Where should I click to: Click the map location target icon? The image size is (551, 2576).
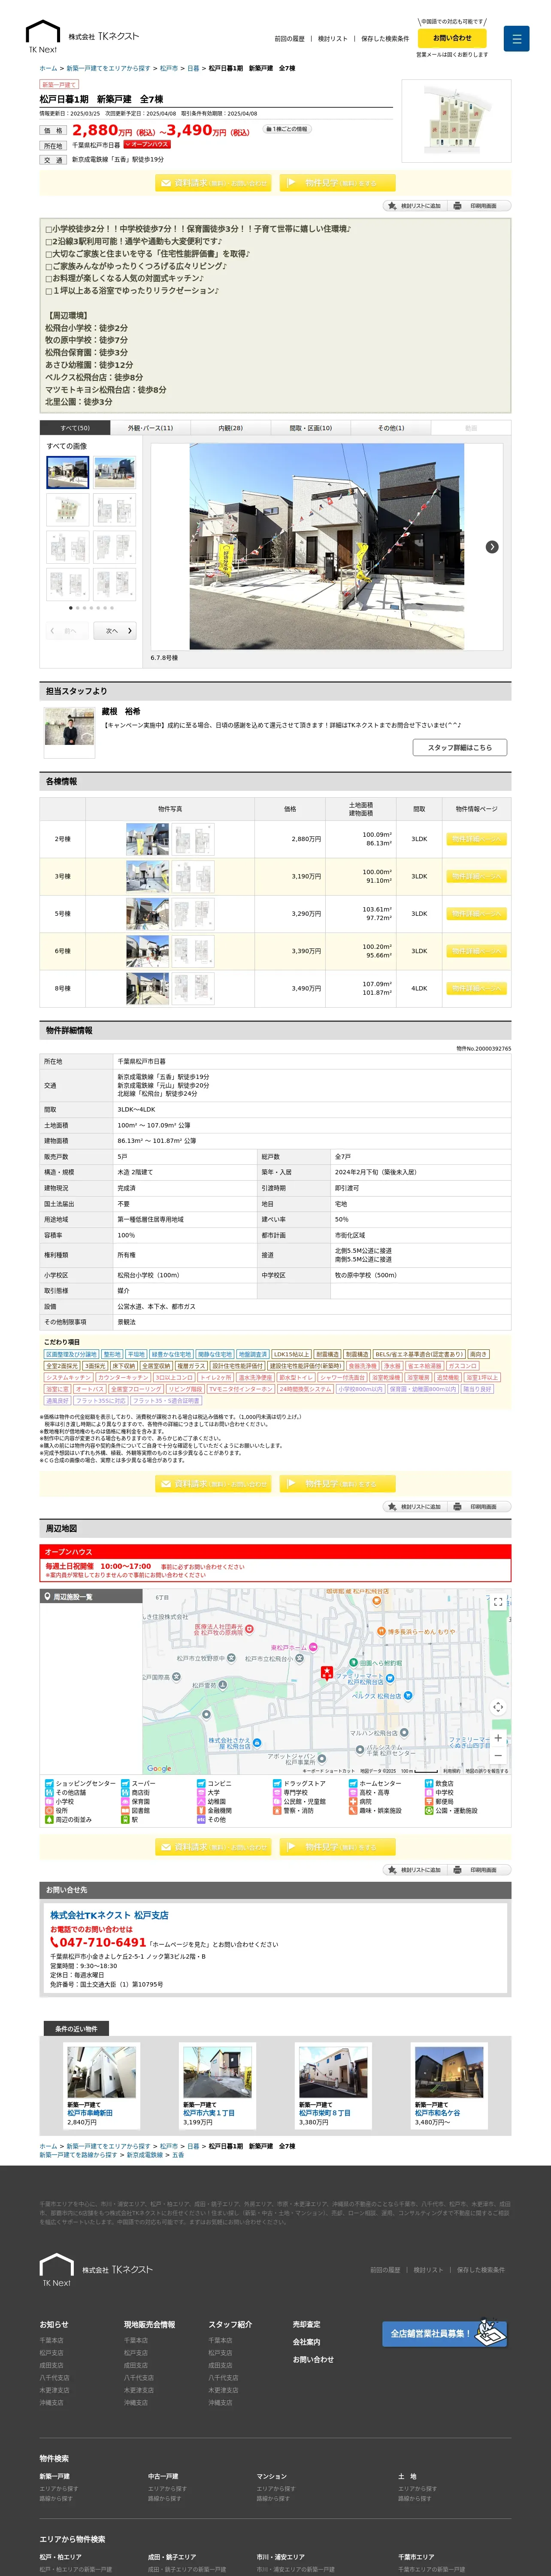(x=498, y=1707)
